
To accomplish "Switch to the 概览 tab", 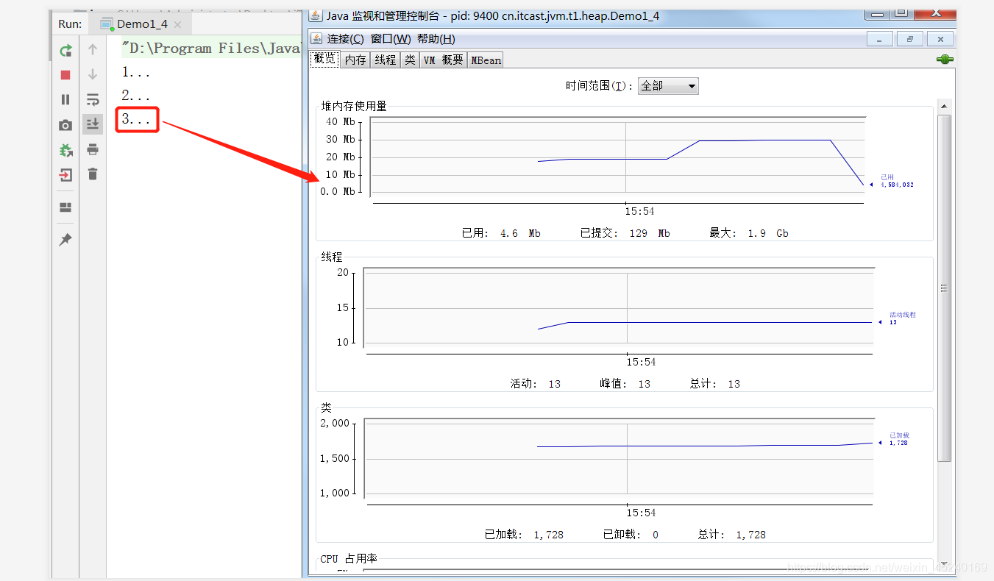I will [x=324, y=60].
